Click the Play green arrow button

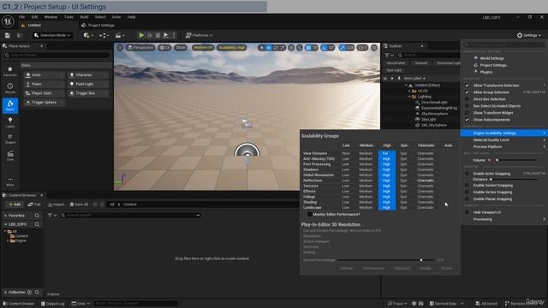tap(141, 35)
